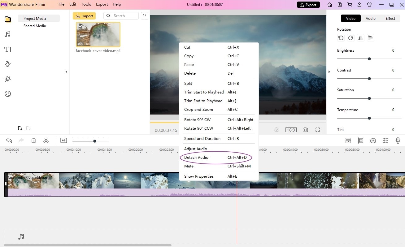Click the Brightness slider handle

point(369,59)
